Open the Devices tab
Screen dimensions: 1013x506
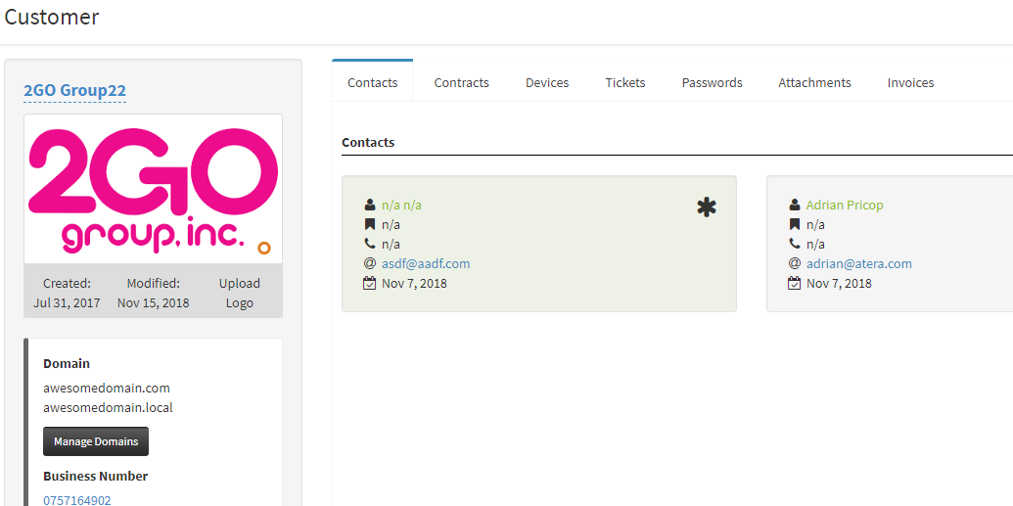(x=547, y=83)
